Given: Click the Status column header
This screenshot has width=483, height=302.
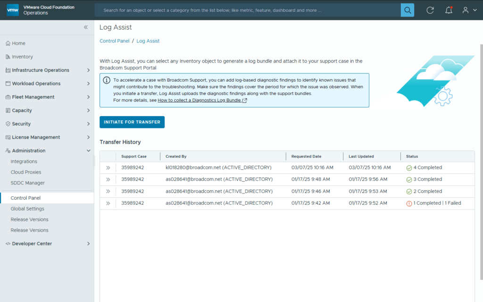Looking at the screenshot, I should point(412,157).
